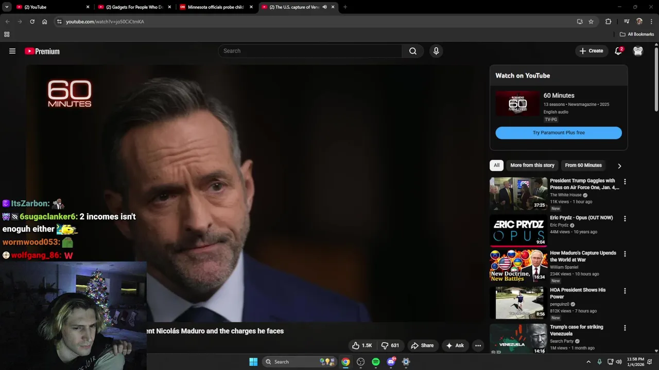
Task: Switch to the YouTube tab
Action: (51, 7)
